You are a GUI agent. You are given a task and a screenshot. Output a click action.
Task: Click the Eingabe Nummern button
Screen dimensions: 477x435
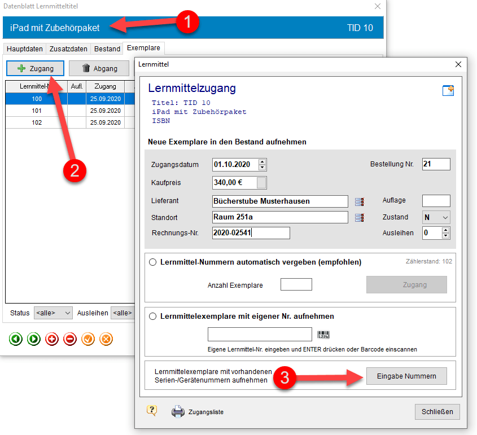tap(406, 376)
